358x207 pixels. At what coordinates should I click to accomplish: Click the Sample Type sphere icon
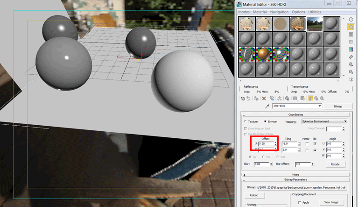(351, 20)
